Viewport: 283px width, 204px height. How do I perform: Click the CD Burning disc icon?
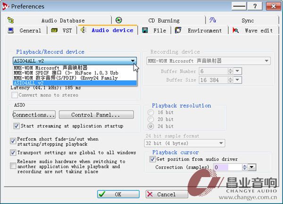pyautogui.click(x=118, y=20)
